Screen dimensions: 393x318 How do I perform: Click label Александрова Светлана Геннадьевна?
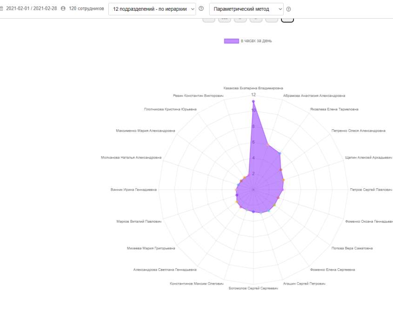(165, 270)
